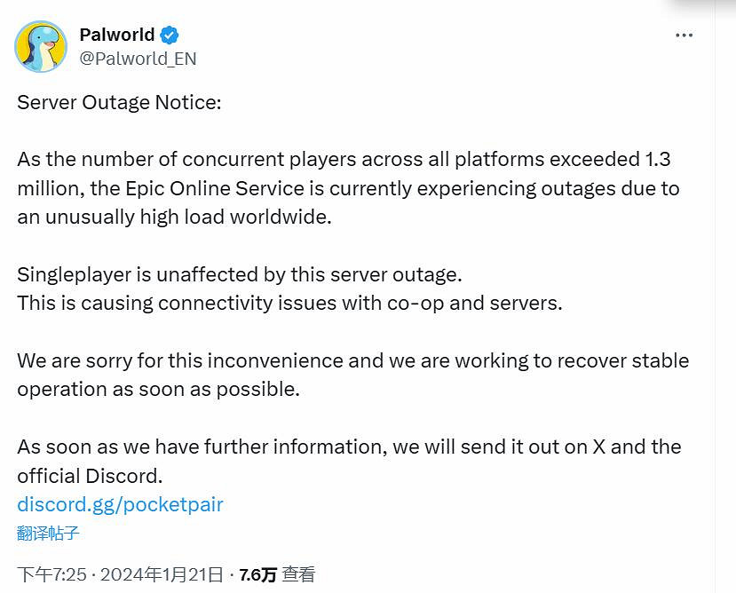
Task: Open the @Palworld_EN handle link
Action: click(x=138, y=59)
